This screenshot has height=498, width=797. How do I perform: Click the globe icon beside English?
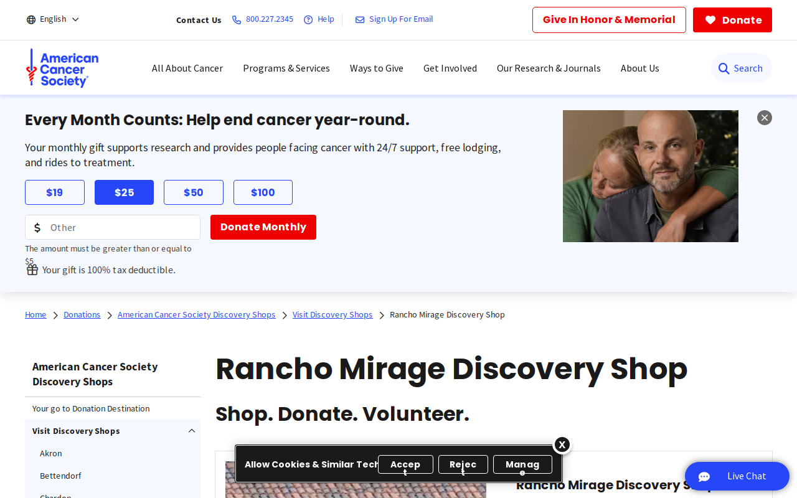pyautogui.click(x=31, y=19)
